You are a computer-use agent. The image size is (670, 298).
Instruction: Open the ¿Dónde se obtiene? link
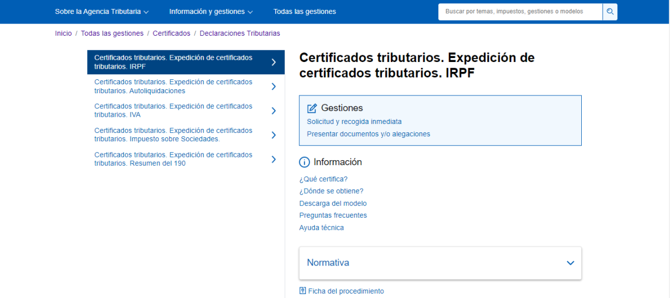click(331, 191)
